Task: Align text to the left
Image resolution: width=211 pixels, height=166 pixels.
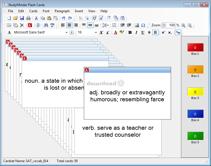Action: 63,25
